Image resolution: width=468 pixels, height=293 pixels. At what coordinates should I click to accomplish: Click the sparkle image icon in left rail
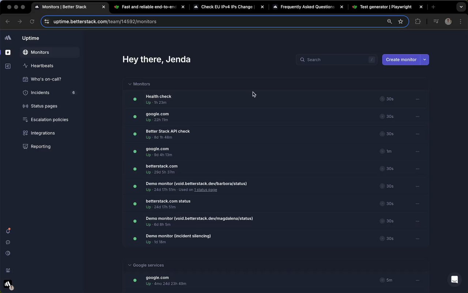pos(8,270)
